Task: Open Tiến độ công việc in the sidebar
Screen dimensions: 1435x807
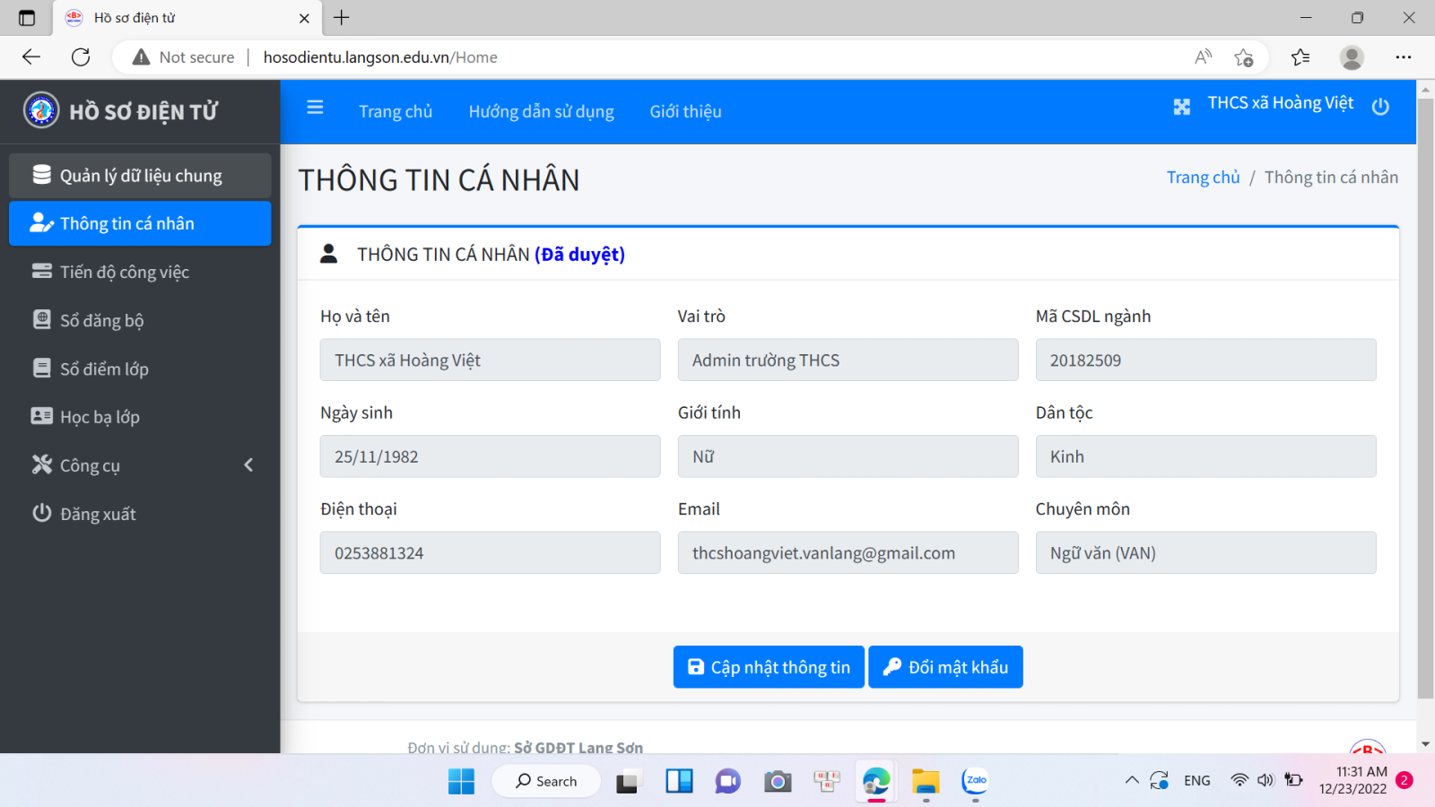Action: tap(140, 272)
